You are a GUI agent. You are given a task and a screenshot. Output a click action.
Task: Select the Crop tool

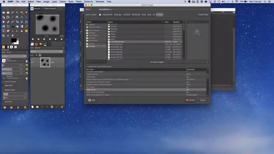(x=8, y=22)
